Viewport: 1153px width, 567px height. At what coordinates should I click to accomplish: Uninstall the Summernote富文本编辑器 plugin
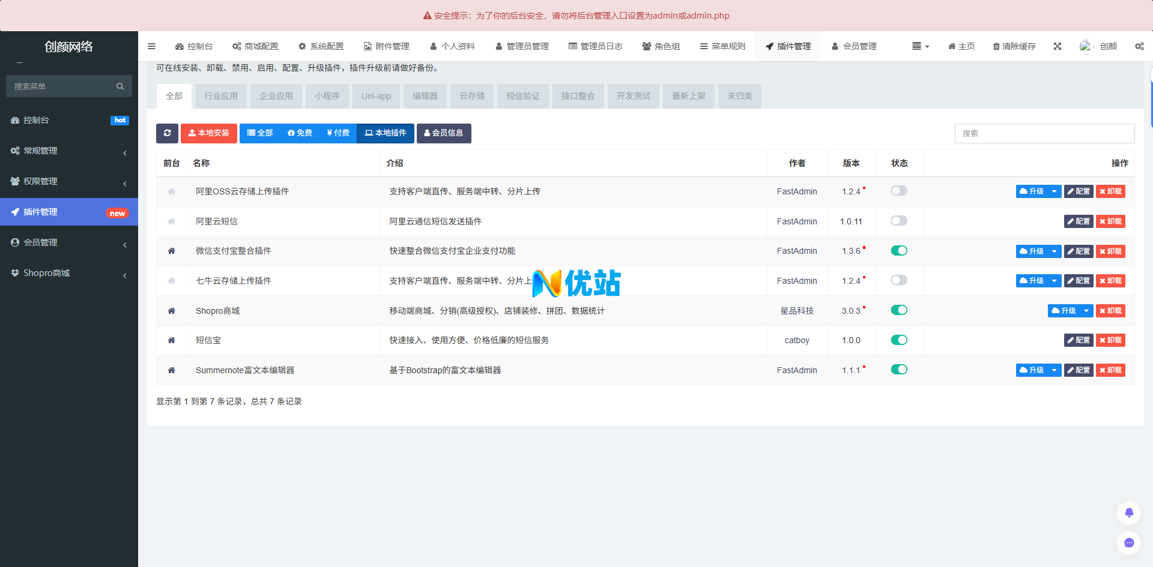click(x=1110, y=370)
